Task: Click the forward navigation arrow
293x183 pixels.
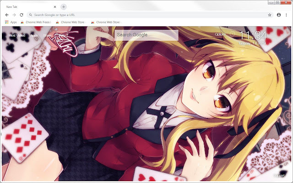Action: (14, 15)
